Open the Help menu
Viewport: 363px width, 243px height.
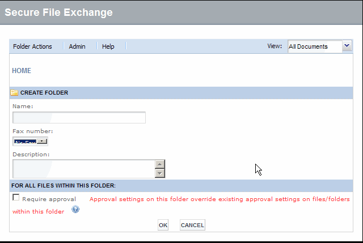click(108, 46)
